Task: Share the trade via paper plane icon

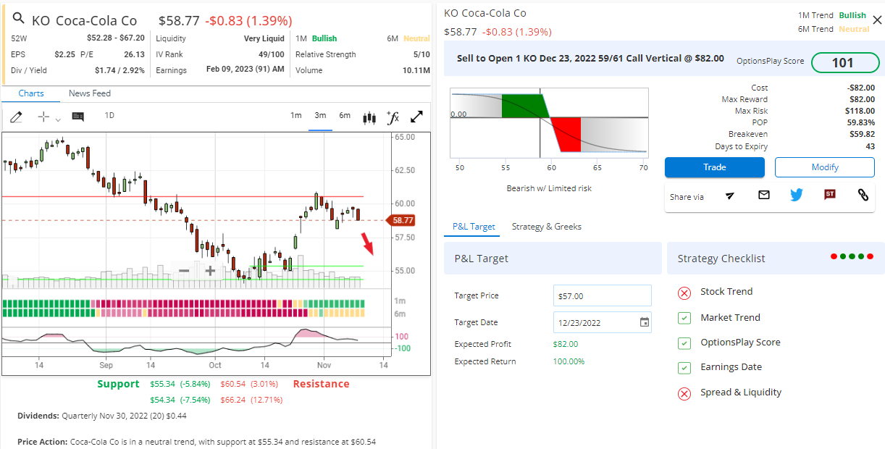Action: pos(730,195)
